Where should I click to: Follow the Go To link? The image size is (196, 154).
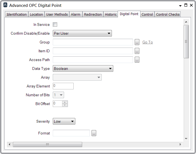pyautogui.click(x=147, y=42)
